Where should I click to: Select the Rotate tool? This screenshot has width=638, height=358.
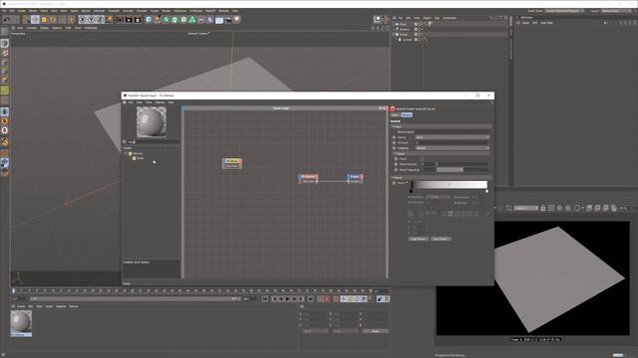[53, 20]
